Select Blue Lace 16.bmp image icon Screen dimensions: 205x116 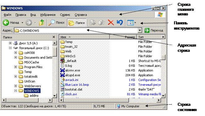62,85
